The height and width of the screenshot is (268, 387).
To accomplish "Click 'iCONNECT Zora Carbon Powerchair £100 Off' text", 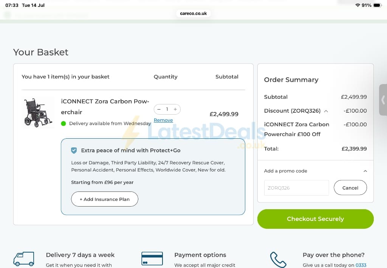I will click(297, 129).
